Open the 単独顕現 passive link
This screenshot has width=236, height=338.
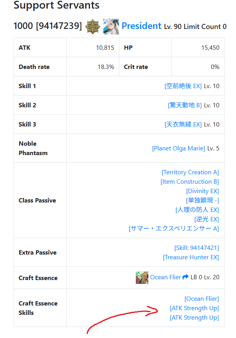point(202,200)
